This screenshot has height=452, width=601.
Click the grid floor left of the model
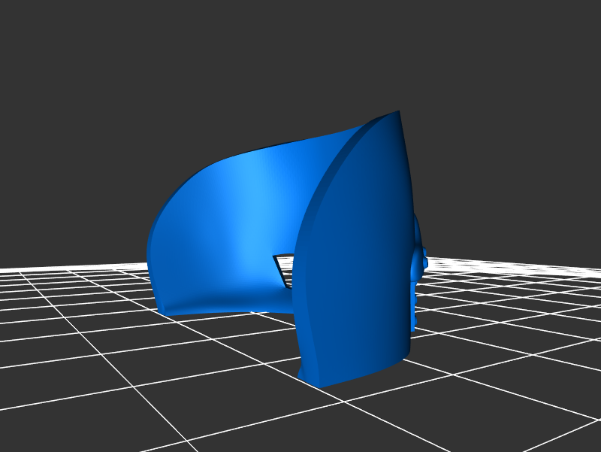[x=75, y=316]
